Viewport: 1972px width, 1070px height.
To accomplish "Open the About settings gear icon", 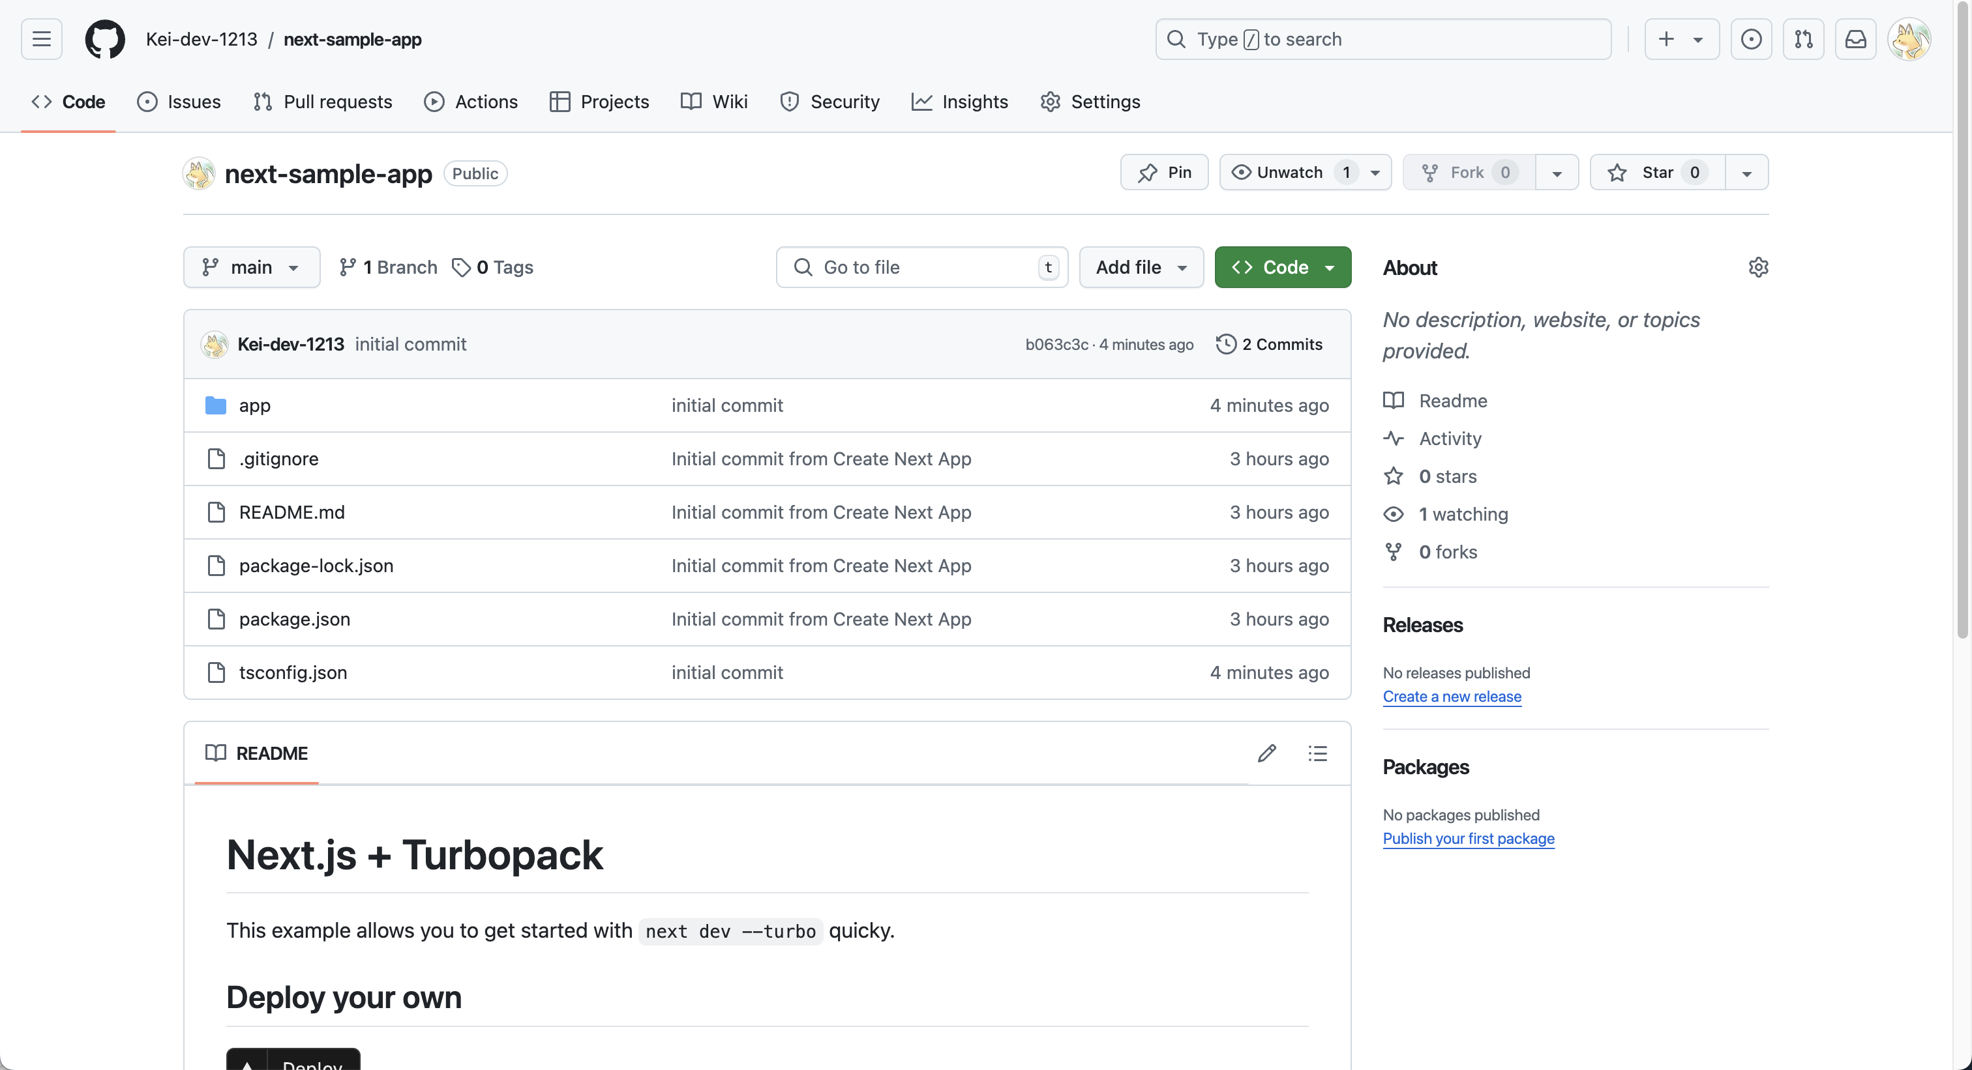I will (x=1758, y=267).
